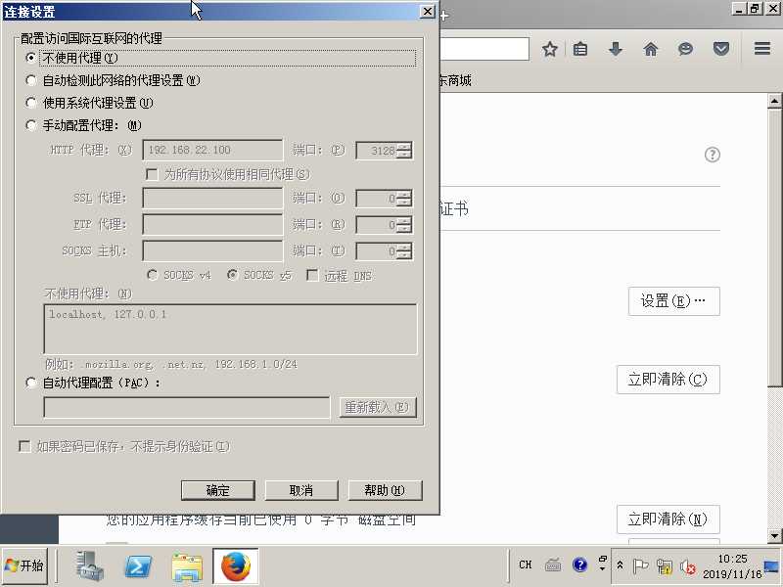Viewport: 783px width, 587px height.
Task: Select 自动检测此网络的代理设置 option
Action: pyautogui.click(x=31, y=80)
